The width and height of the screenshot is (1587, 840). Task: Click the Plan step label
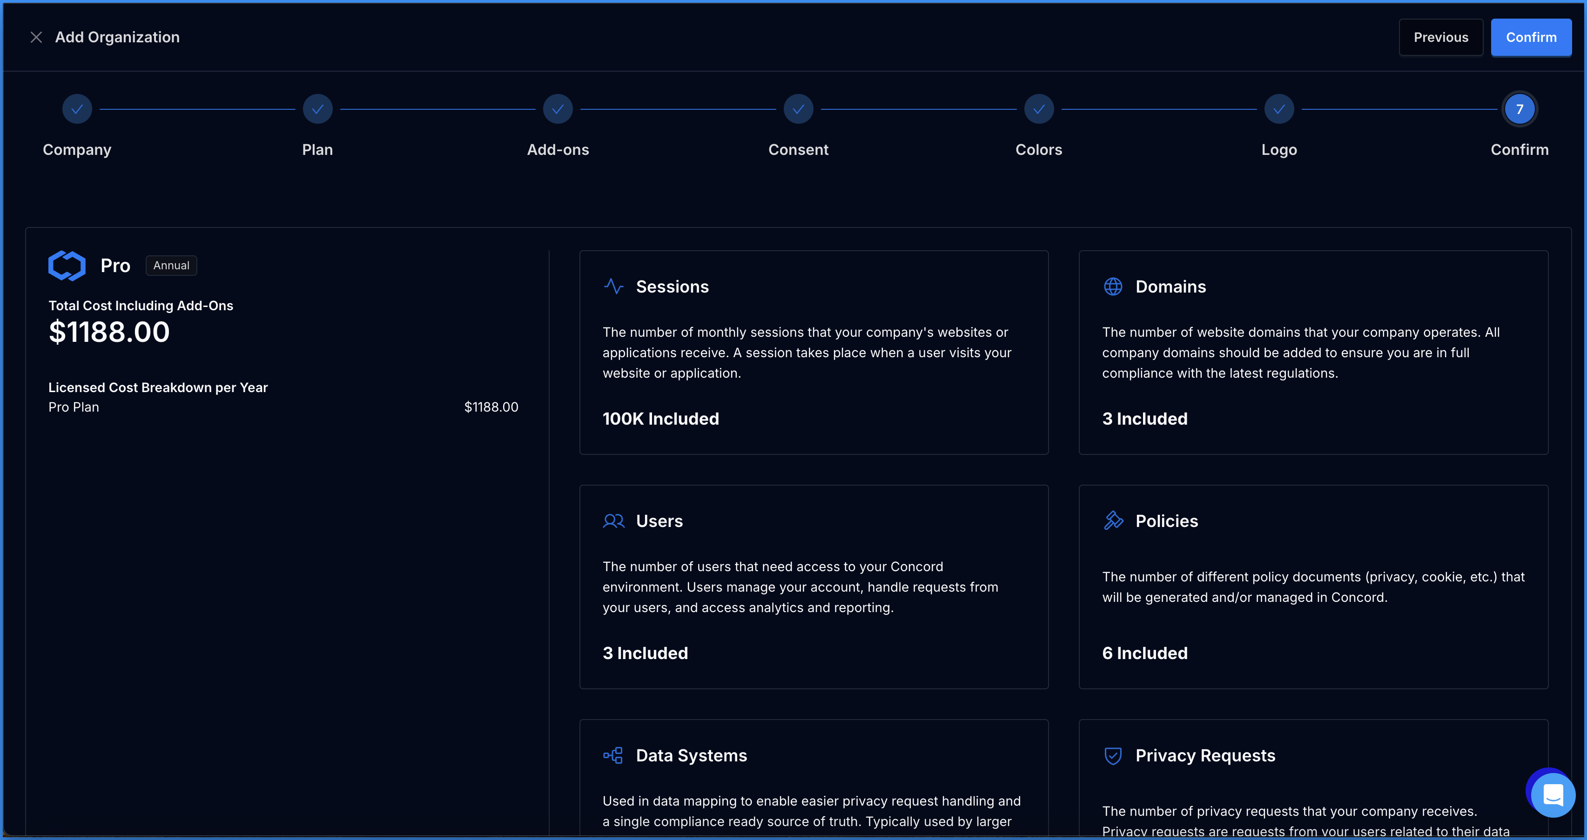(x=317, y=150)
